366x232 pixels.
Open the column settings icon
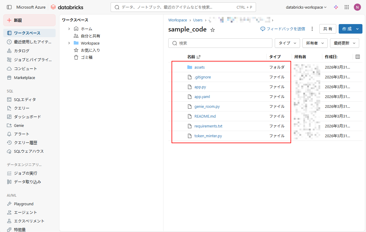pyautogui.click(x=358, y=57)
